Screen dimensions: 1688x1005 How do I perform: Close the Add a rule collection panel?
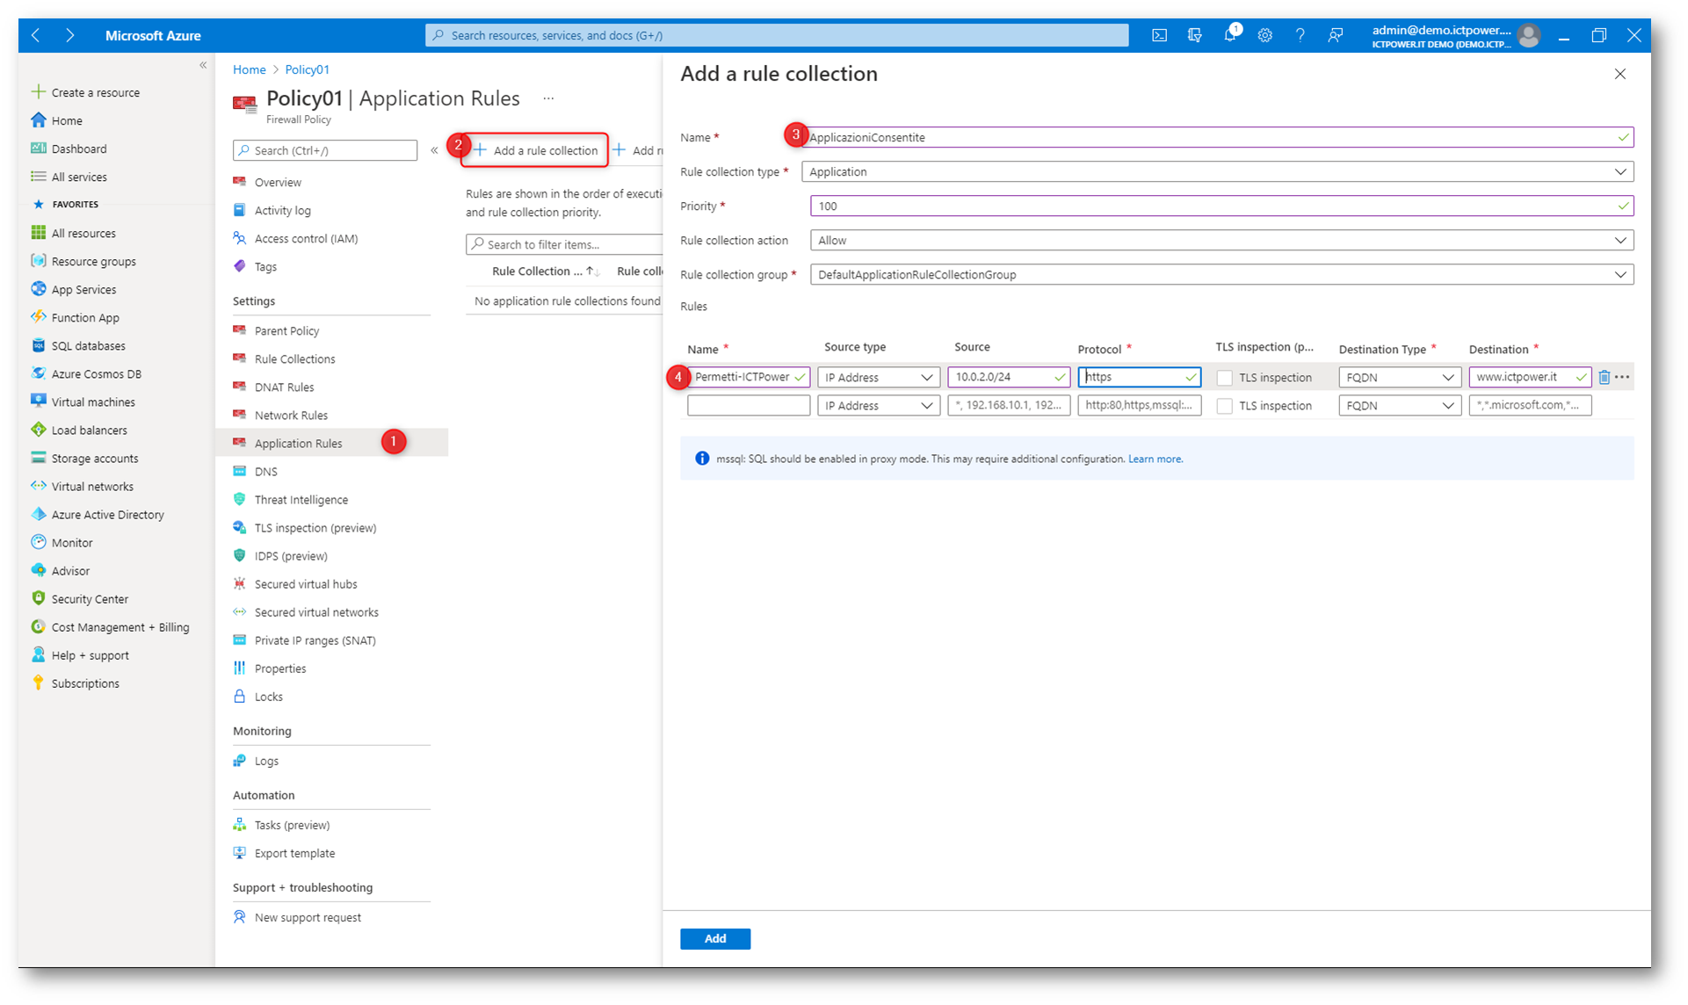pos(1620,75)
